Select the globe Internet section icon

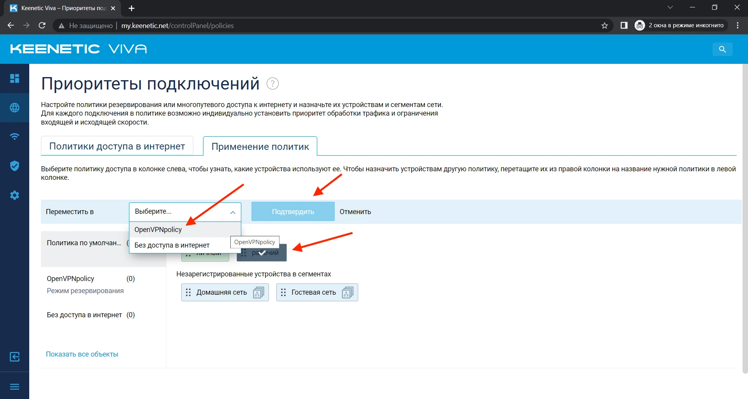click(14, 108)
